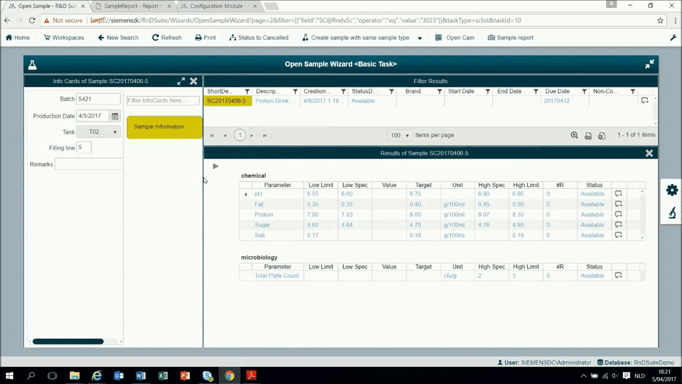Screen dimensions: 682x384
Task: Filter the Creation date column
Action: (343, 92)
